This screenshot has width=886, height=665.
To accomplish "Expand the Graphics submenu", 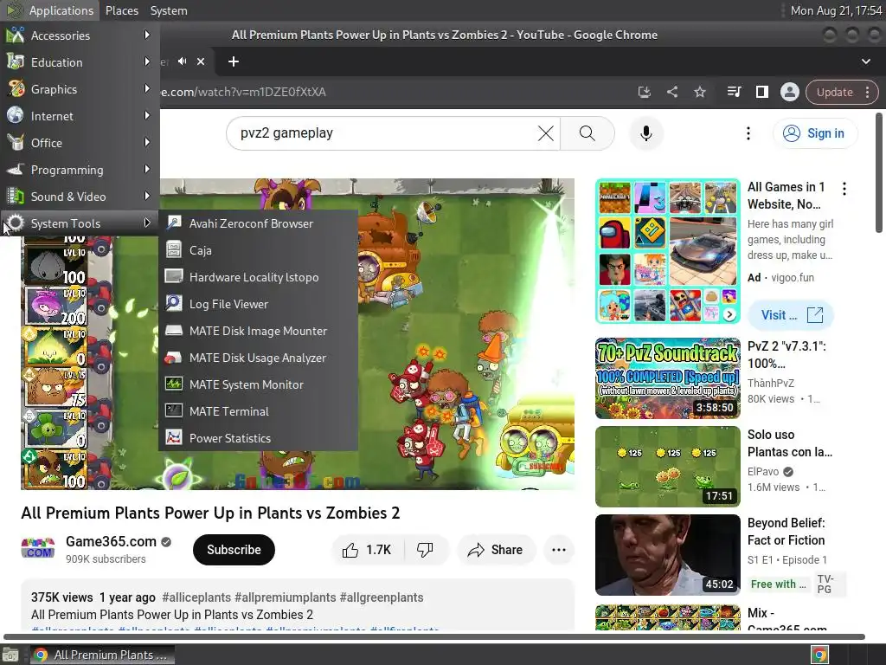I will pos(80,89).
